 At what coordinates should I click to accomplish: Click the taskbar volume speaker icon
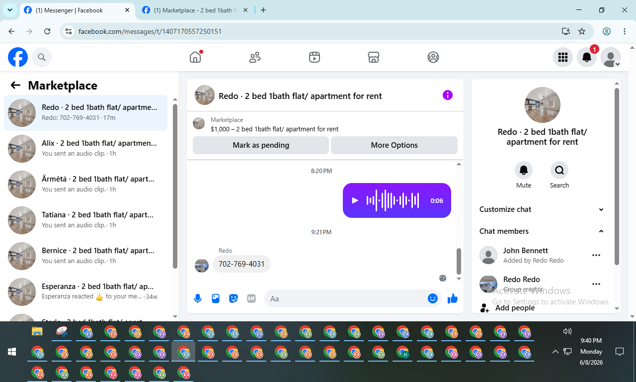pos(567,331)
